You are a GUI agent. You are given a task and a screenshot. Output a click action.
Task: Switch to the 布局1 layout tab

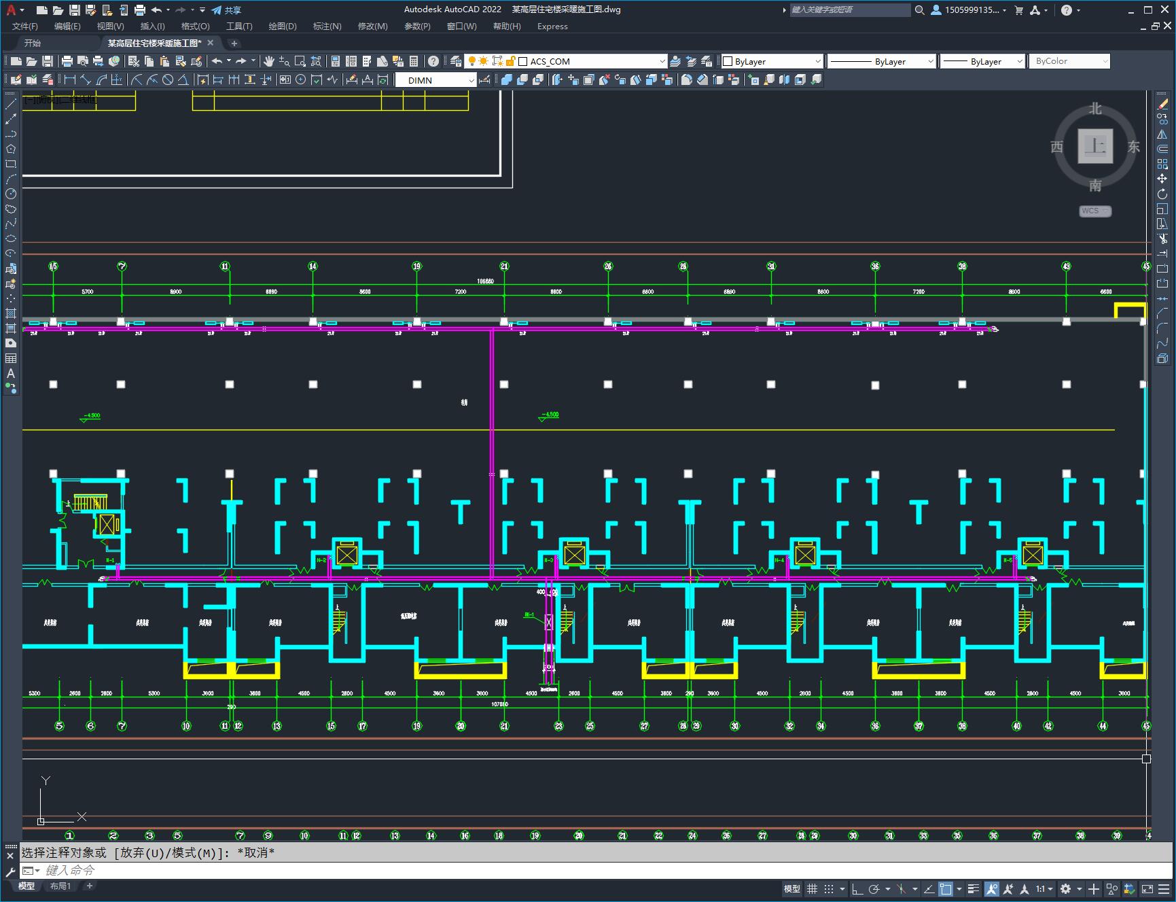60,886
